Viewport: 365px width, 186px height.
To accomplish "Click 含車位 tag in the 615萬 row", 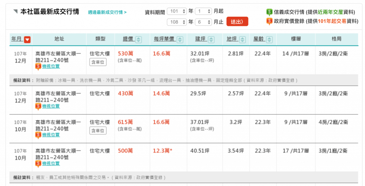I will [98, 131].
